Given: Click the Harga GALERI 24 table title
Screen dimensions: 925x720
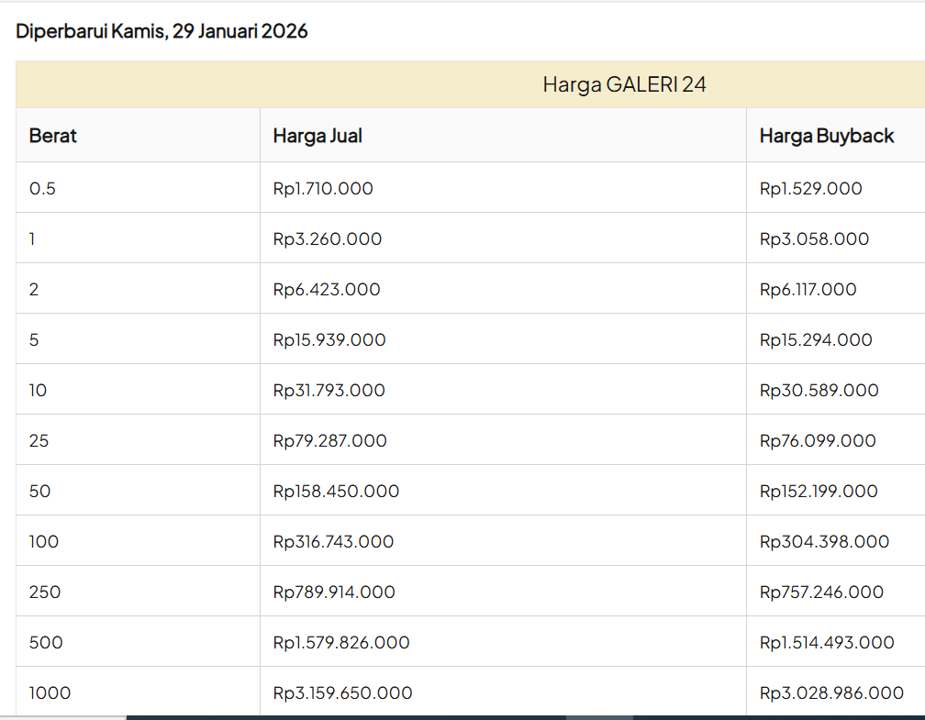Looking at the screenshot, I should (624, 85).
